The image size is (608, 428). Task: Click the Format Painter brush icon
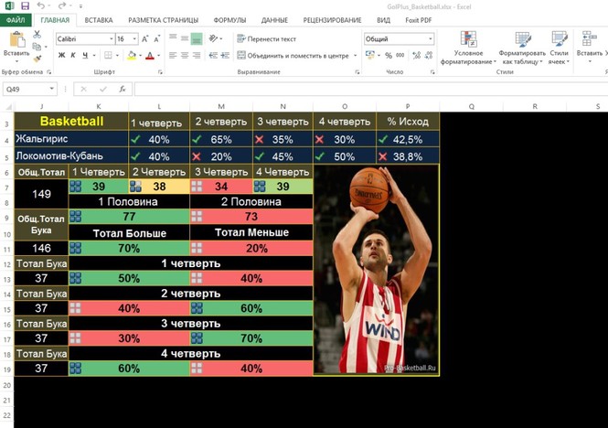click(x=37, y=59)
